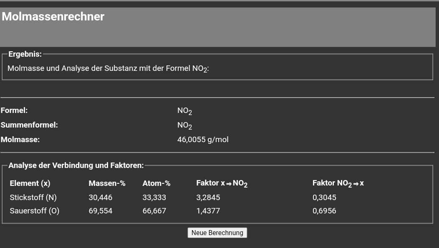Click the Ergebnis section label
Viewport: 439px width, 248px height.
tap(25, 54)
